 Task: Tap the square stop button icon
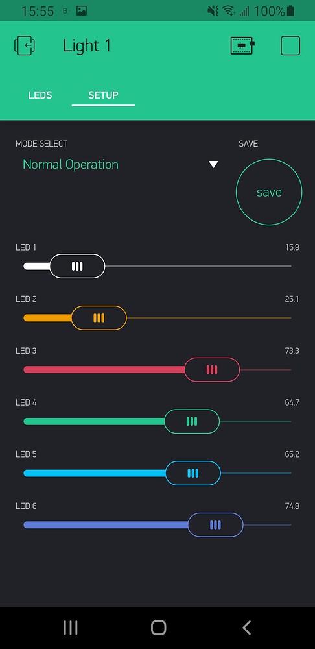coord(290,45)
